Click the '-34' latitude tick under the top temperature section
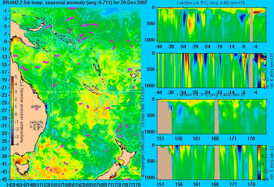The height and width of the screenshot is (187, 274). click(183, 47)
